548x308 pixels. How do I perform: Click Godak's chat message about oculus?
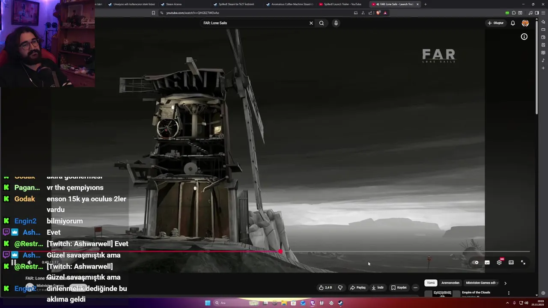pos(86,204)
